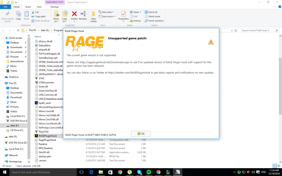282x176 pixels.
Task: Switch to the Home ribbon tab
Action: tap(17, 7)
